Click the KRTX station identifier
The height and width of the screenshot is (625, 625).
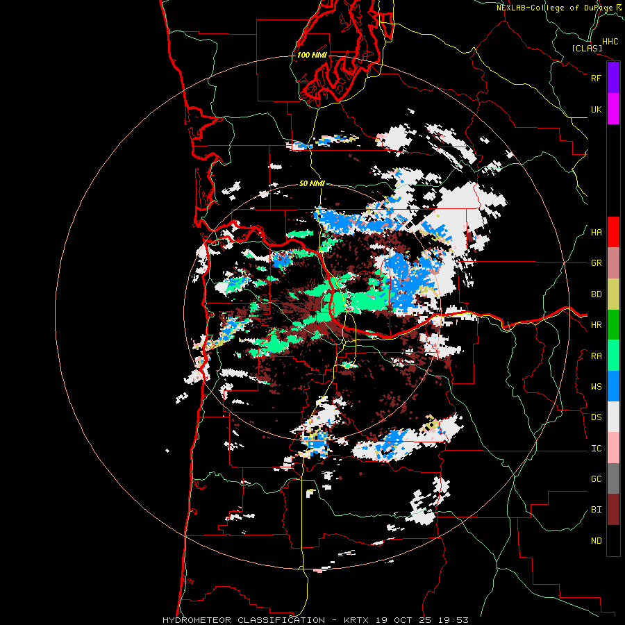(356, 620)
